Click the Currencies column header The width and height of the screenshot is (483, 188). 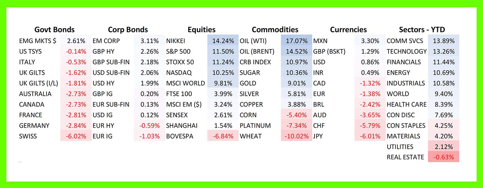click(348, 30)
